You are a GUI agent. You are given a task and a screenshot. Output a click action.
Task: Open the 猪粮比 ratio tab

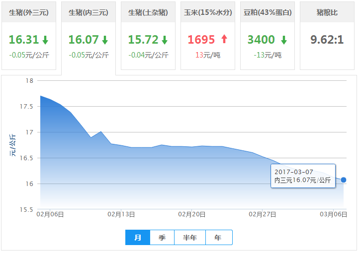327,12
